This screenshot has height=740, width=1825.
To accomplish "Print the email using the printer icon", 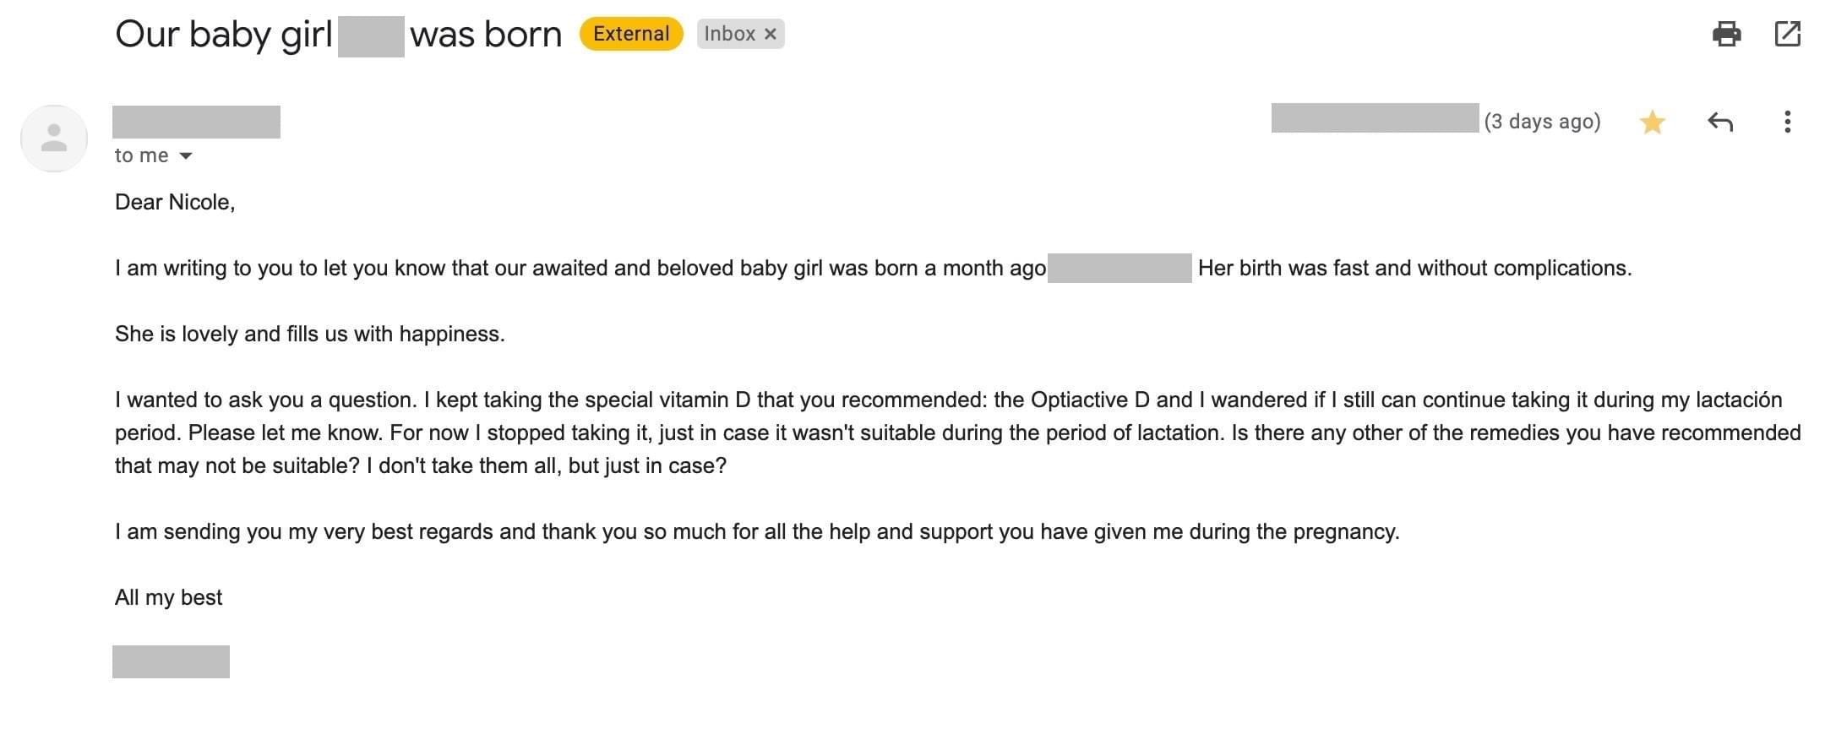I will click(x=1726, y=34).
